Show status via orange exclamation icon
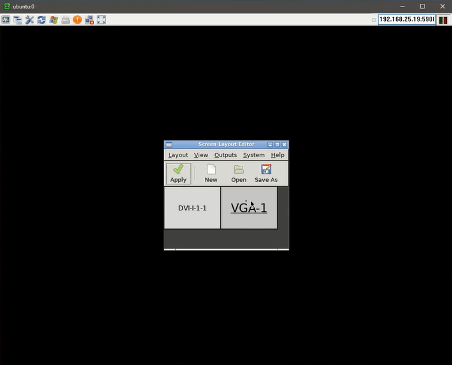The width and height of the screenshot is (452, 365). (77, 20)
